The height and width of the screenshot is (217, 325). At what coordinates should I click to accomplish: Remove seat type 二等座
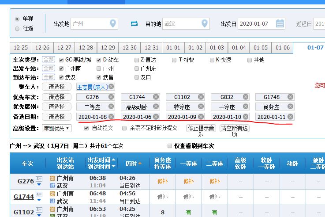click(x=111, y=107)
